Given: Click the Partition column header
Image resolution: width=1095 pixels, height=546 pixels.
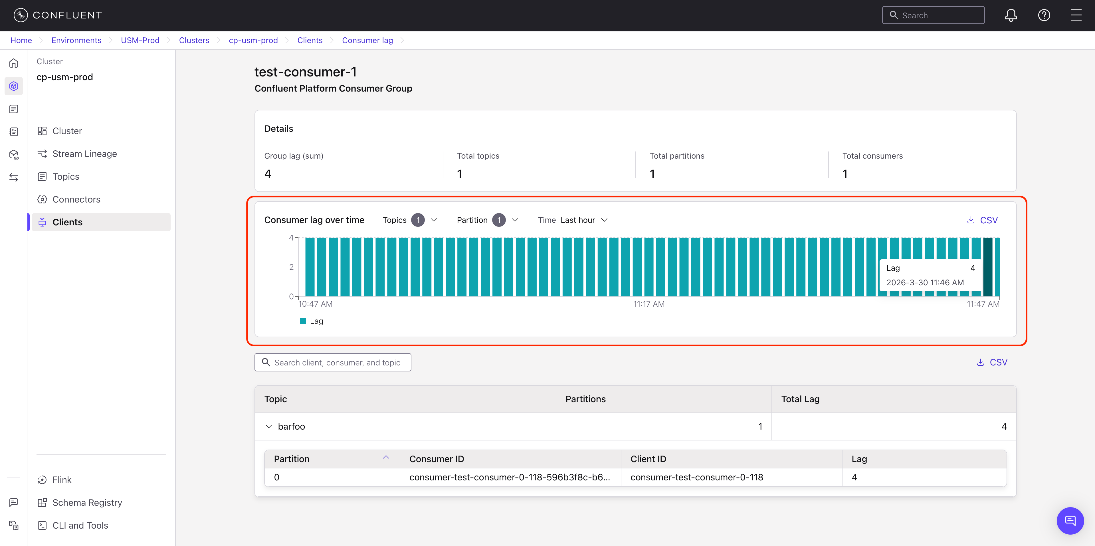Looking at the screenshot, I should pyautogui.click(x=332, y=459).
